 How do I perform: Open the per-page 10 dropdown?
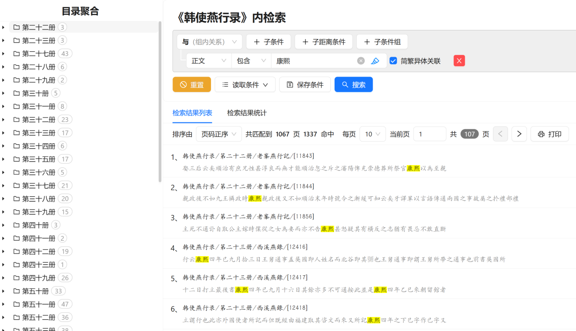(372, 134)
